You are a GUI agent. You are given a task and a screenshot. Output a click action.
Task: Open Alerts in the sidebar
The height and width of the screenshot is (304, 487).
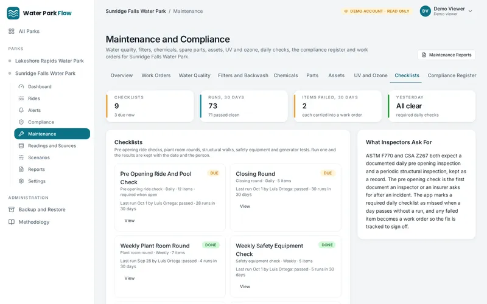coord(52,110)
